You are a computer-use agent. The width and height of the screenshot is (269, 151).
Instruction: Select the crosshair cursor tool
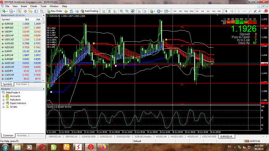tap(232, 11)
